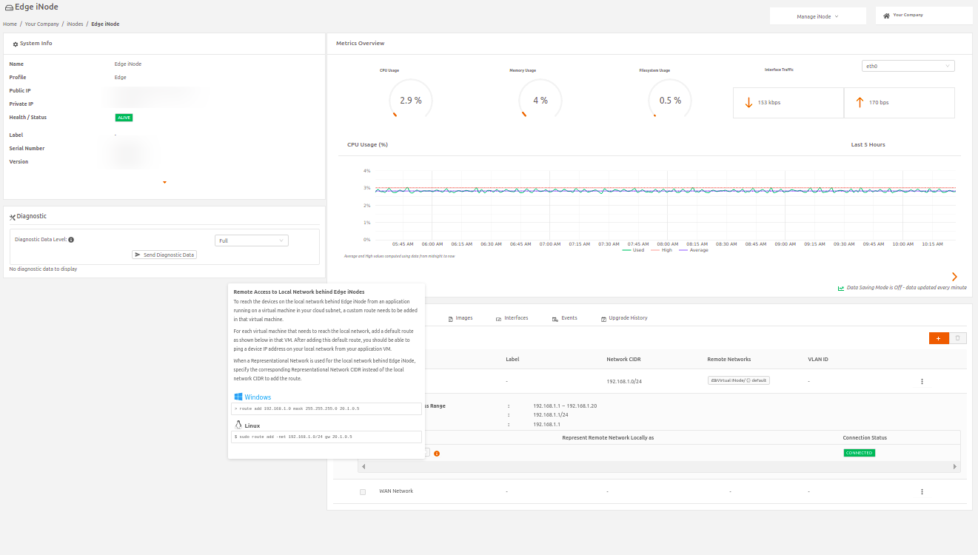Click the VLAN ID column header
The height and width of the screenshot is (555, 978).
pos(818,360)
